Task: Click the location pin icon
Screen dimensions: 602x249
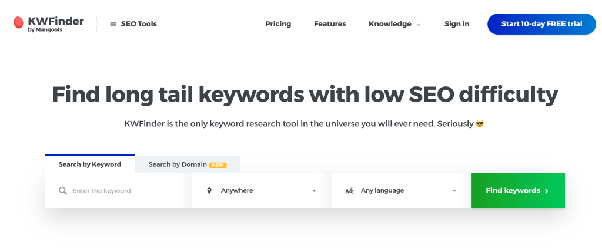Action: [x=209, y=191]
